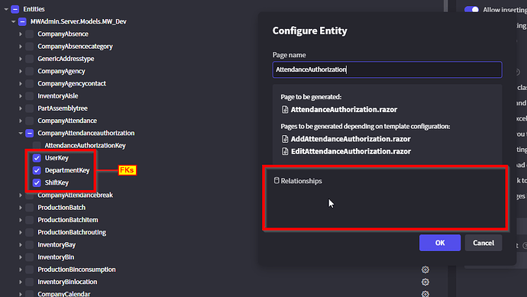
Task: Collapse the CompanyAttendanceauthorization node
Action: pos(21,133)
